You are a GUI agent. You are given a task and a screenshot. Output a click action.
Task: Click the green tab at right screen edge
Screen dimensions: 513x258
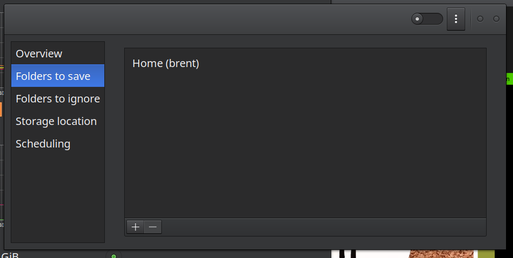(509, 79)
